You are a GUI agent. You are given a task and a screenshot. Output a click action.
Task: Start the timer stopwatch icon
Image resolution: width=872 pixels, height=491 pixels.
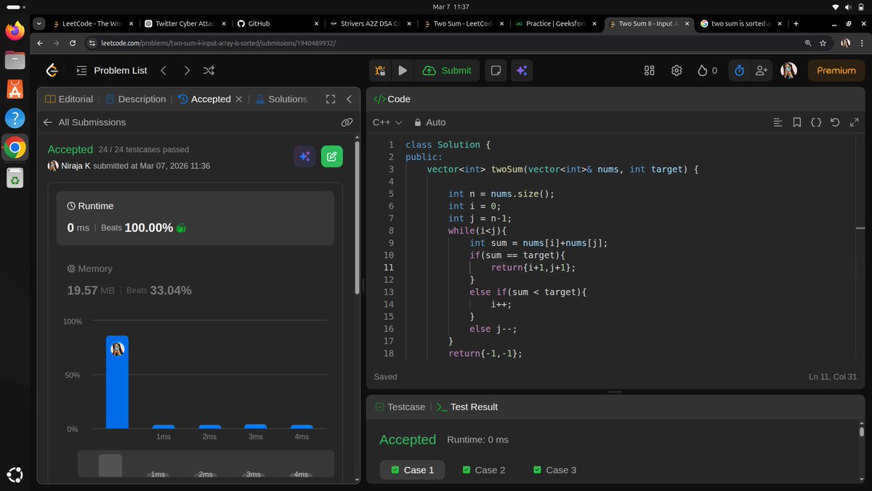pos(739,71)
